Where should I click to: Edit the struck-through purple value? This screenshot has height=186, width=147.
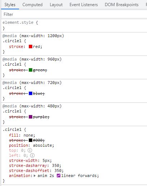[40, 117]
